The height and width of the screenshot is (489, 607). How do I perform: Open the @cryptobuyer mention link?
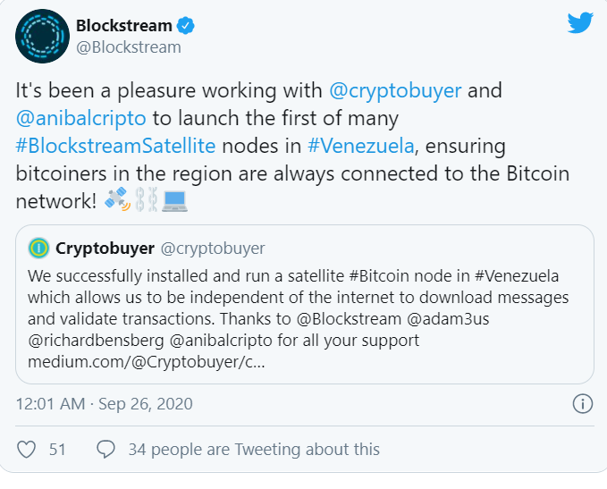(x=394, y=90)
